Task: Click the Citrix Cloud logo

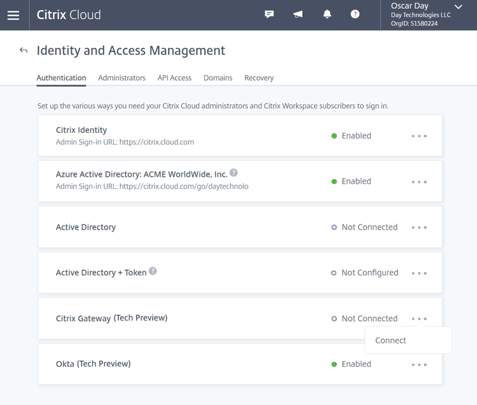Action: pyautogui.click(x=69, y=15)
